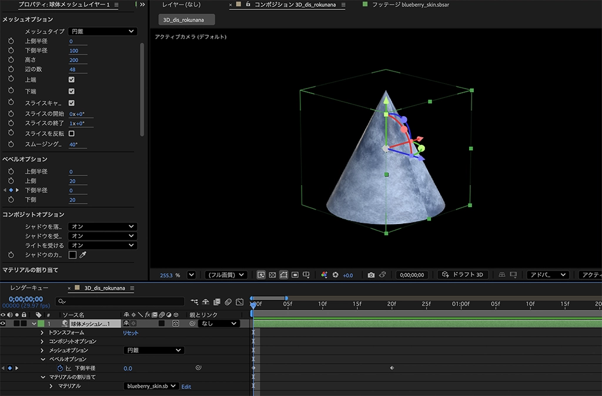Screen dimensions: 602x396
Task: Enable motion blur switch in timeline toolbar
Action: click(x=228, y=302)
